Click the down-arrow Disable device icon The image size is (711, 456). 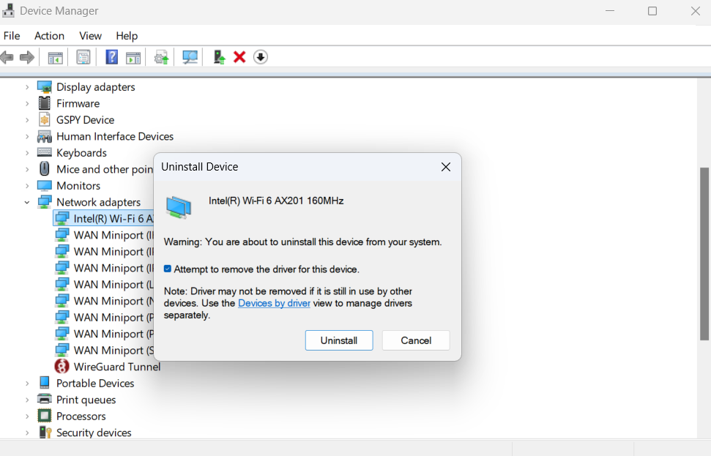(x=260, y=57)
